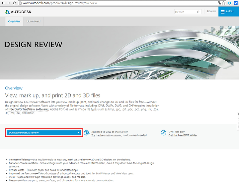Image resolution: width=239 pixels, height=182 pixels.
Task: Open 'free DWG TrueView software' link
Action: pos(28,109)
